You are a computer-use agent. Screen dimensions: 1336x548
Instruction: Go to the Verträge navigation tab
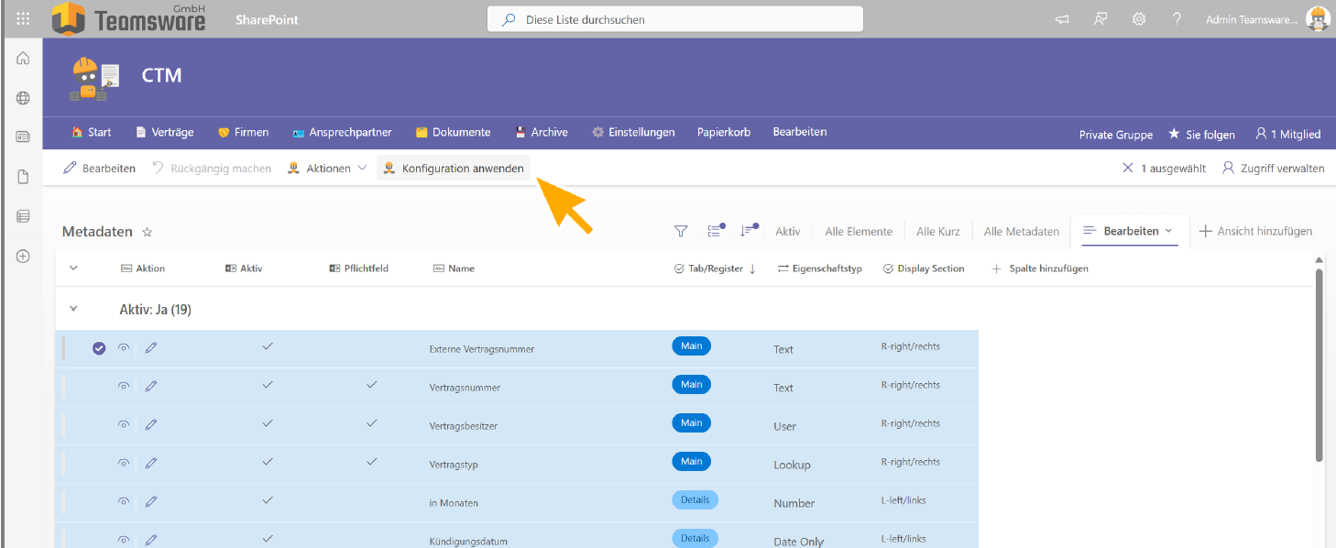(165, 132)
